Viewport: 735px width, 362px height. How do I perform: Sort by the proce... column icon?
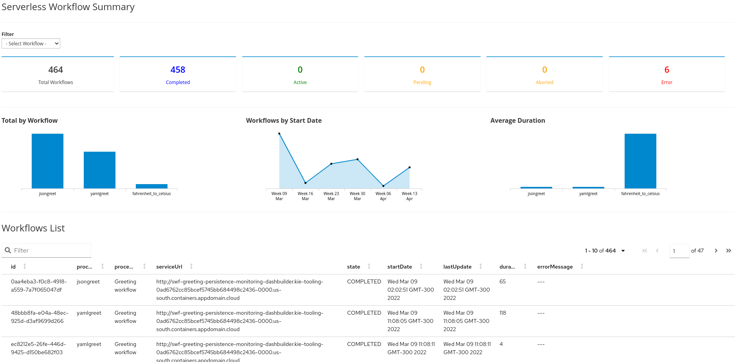pos(144,266)
